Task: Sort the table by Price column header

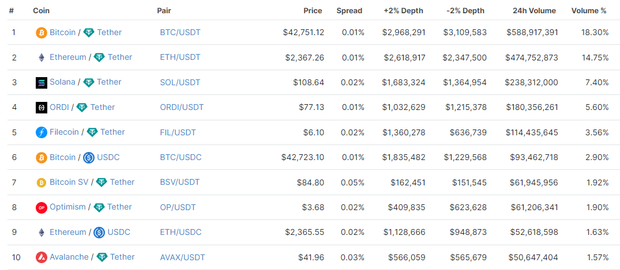Action: (x=313, y=10)
